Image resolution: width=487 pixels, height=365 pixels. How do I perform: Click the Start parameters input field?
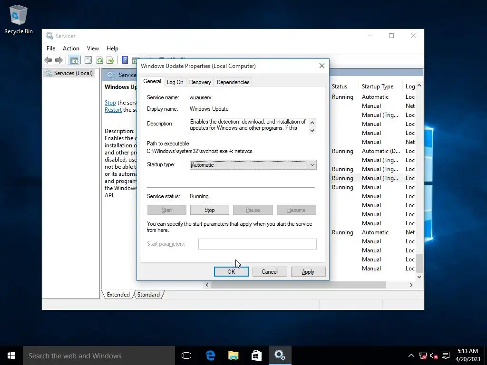(257, 244)
